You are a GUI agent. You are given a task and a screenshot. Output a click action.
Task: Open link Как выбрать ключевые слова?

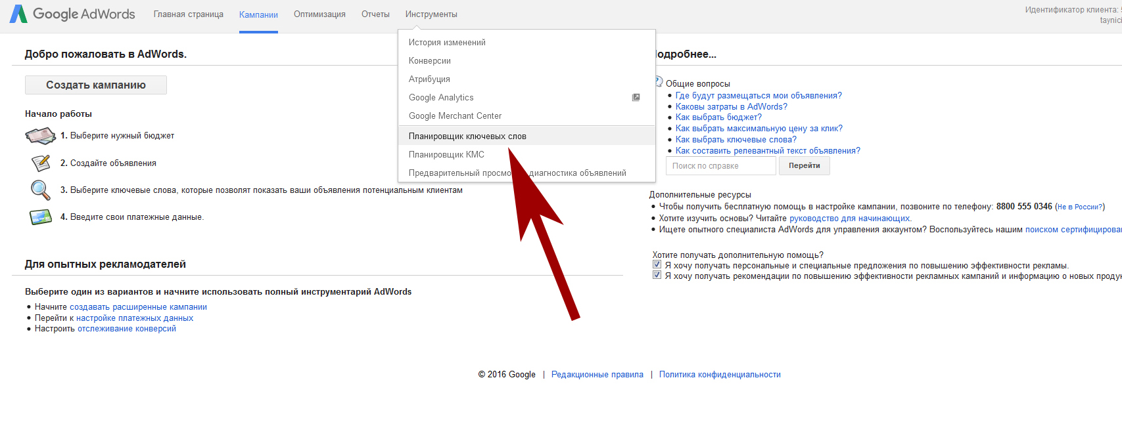click(x=736, y=140)
